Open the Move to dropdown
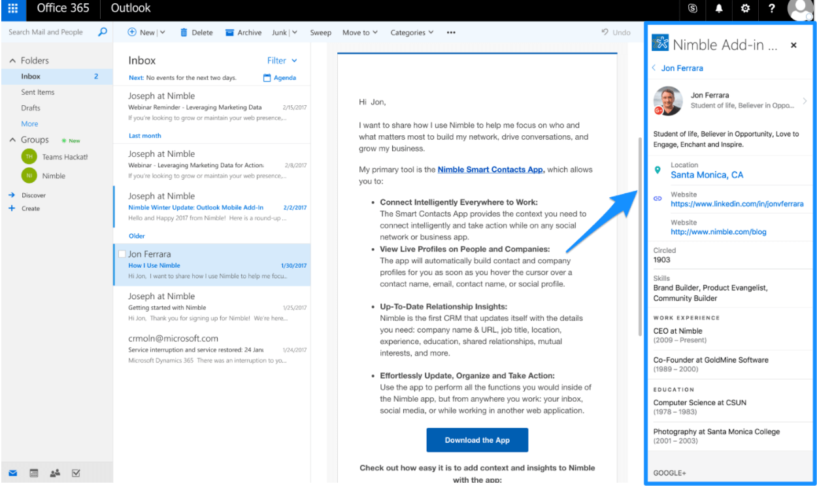 (360, 33)
